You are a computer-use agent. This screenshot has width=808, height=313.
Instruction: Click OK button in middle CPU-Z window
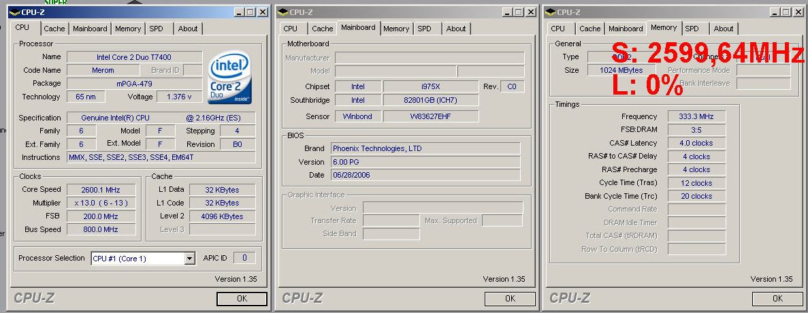point(510,299)
